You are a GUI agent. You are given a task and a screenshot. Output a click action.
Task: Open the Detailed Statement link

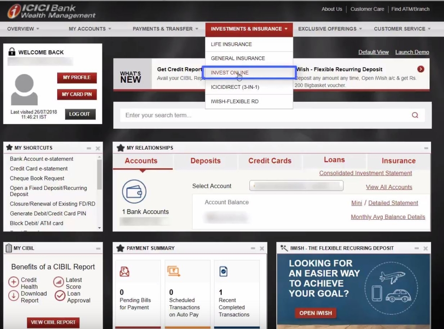pyautogui.click(x=393, y=203)
